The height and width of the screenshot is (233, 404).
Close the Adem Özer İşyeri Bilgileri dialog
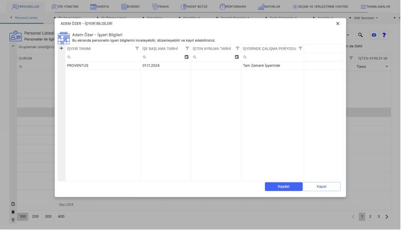point(338,24)
